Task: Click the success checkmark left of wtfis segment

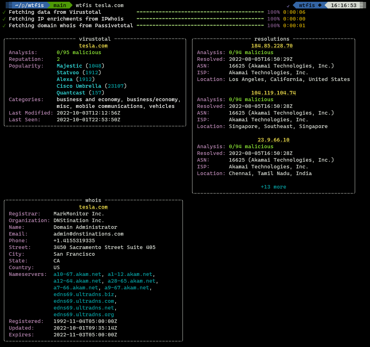Action: point(288,6)
